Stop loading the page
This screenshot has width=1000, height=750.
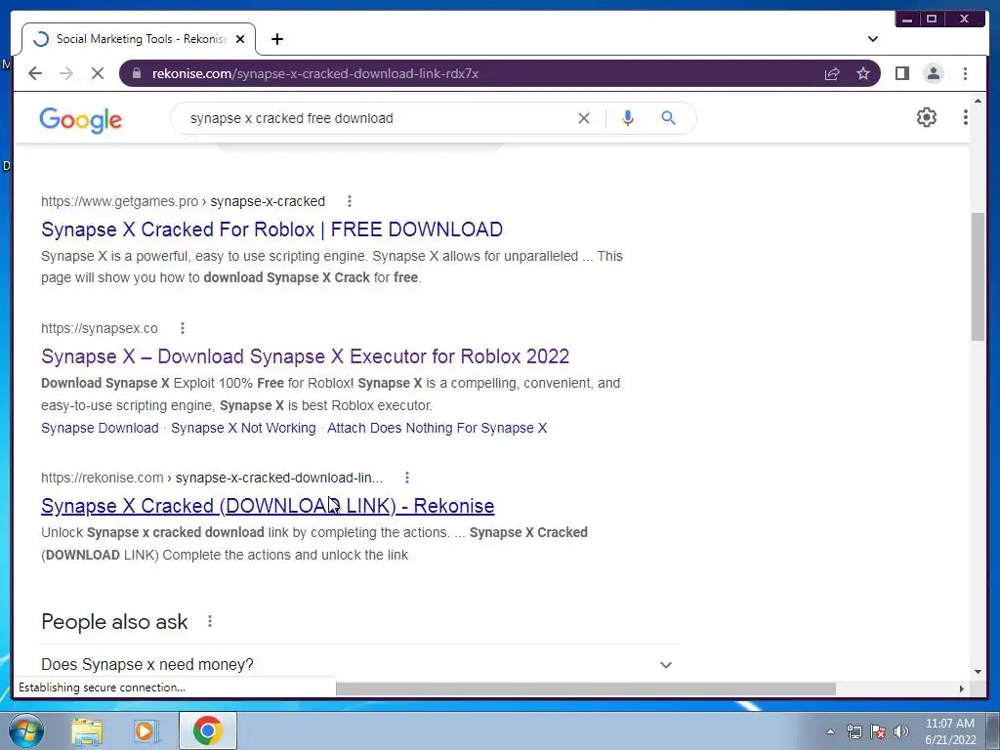[x=98, y=73]
